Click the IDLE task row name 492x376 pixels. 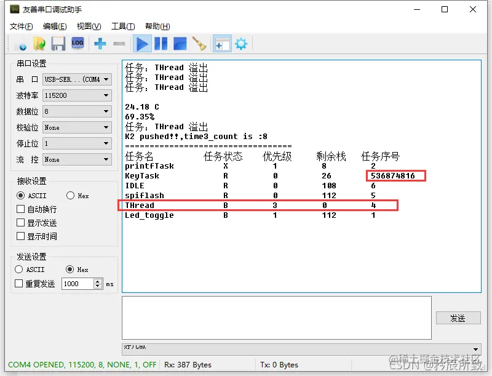point(135,186)
